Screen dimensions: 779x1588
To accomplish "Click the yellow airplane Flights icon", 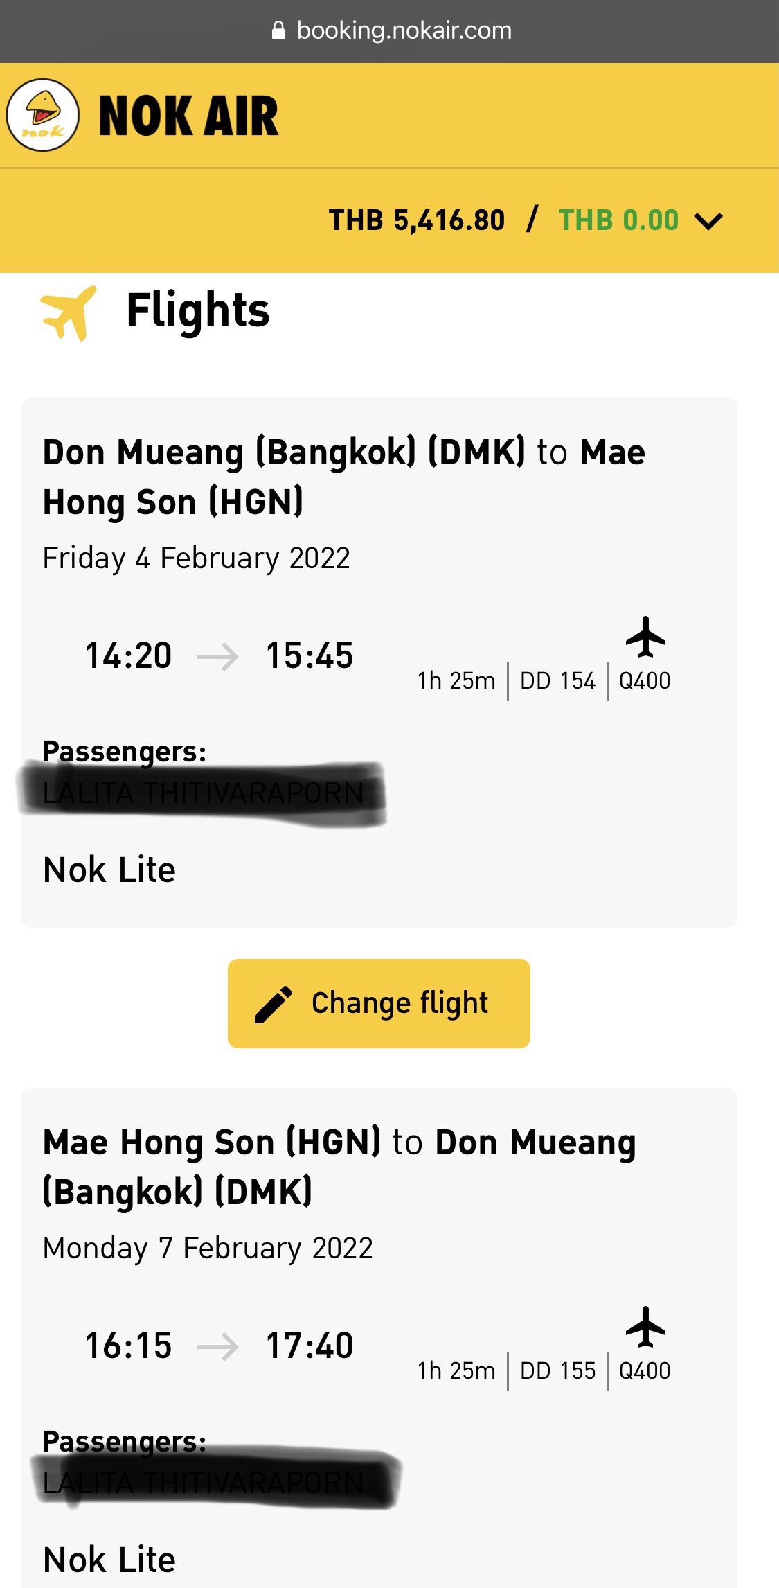I will (68, 313).
